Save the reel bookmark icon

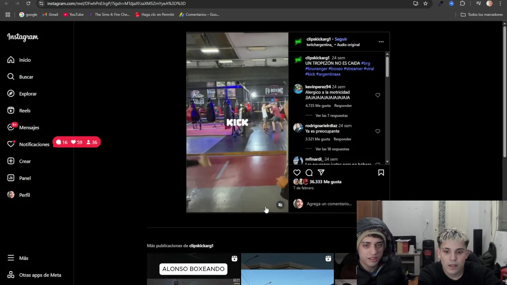coord(381,173)
